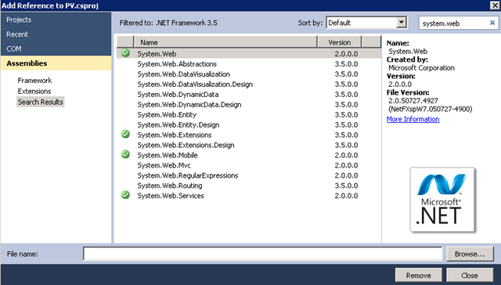Select the System.Web.Entity.Design row
The width and height of the screenshot is (501, 285).
[x=249, y=125]
